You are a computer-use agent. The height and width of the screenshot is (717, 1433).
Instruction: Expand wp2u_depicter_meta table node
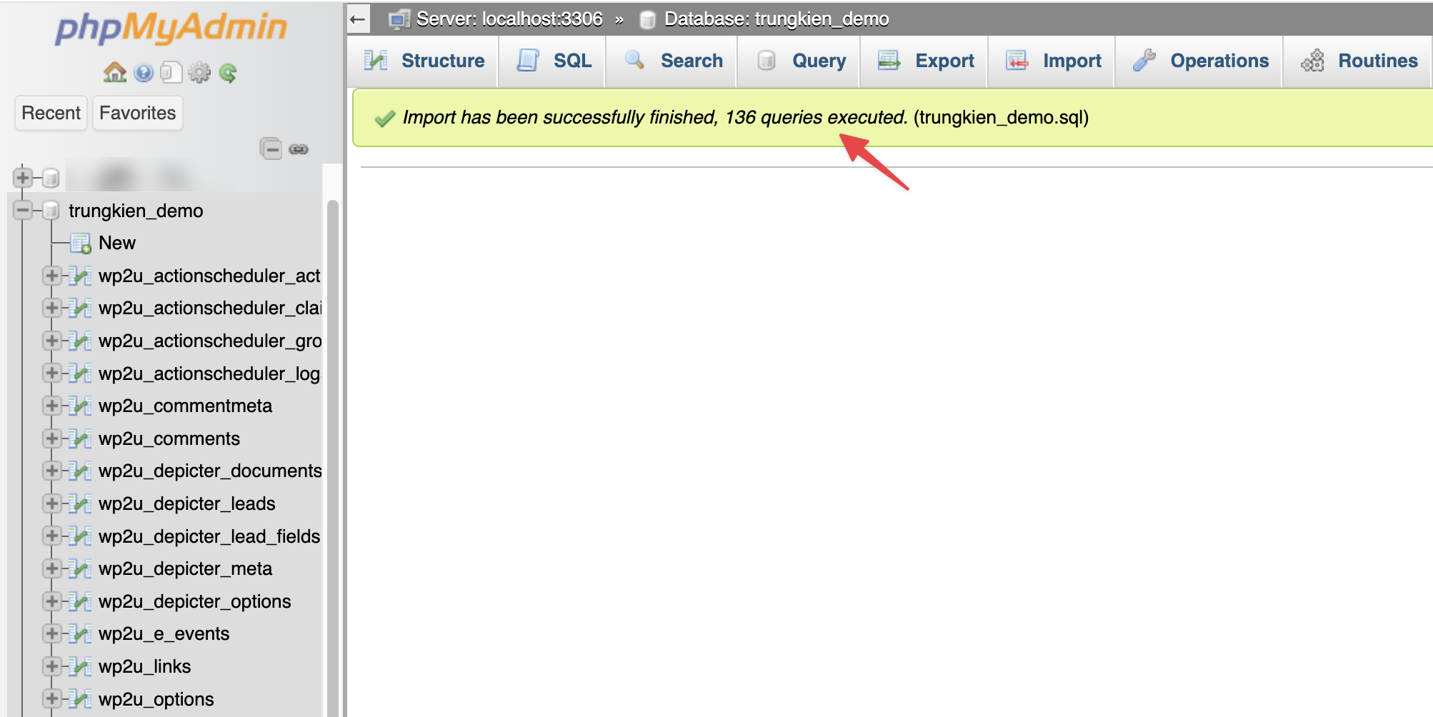coord(51,568)
